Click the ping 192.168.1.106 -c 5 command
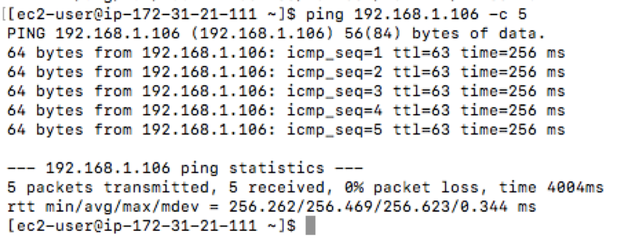Image resolution: width=617 pixels, height=246 pixels. click(416, 15)
